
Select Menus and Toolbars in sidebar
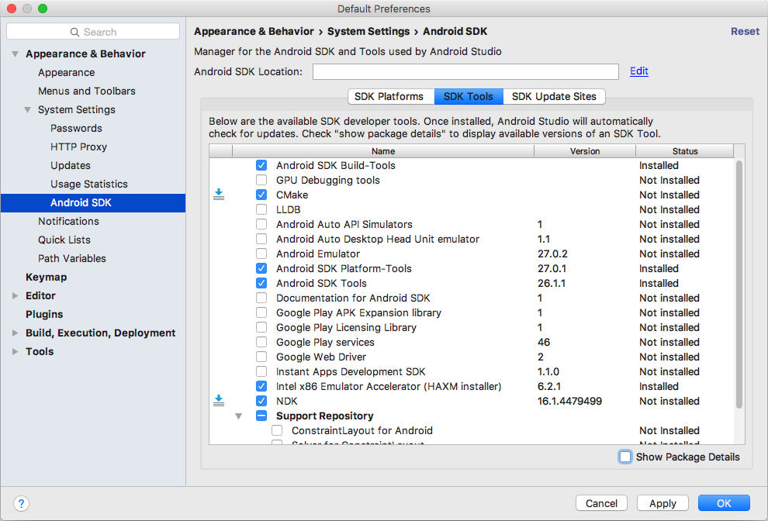click(x=87, y=91)
